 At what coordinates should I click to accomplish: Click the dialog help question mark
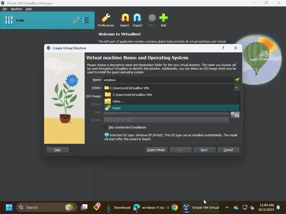click(223, 48)
